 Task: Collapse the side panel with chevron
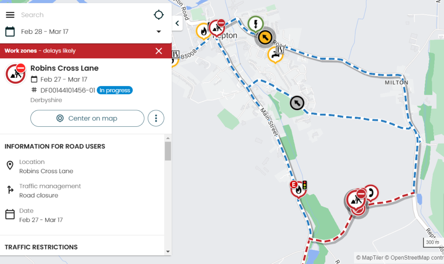(177, 23)
